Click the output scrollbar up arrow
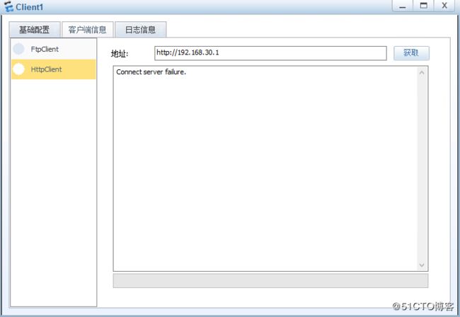Viewport: 460px width, 317px height. [422, 73]
